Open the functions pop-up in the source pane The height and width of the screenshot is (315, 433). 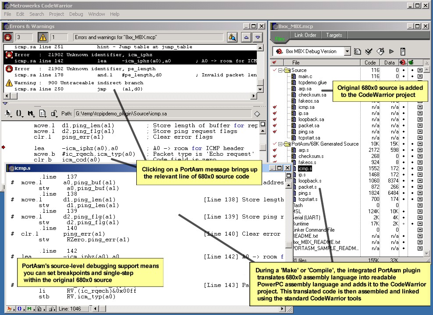point(20,114)
